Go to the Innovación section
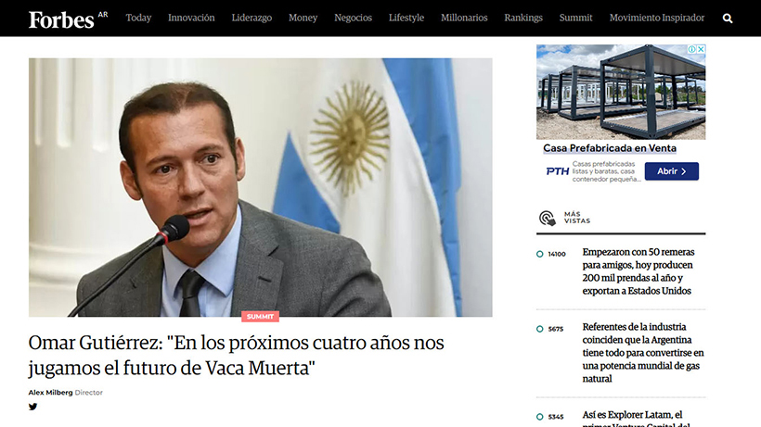Screen dimensions: 761x427 click(x=191, y=18)
